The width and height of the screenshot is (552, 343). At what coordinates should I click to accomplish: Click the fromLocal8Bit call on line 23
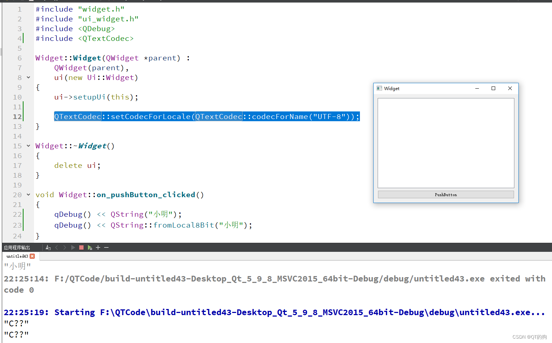coord(184,225)
